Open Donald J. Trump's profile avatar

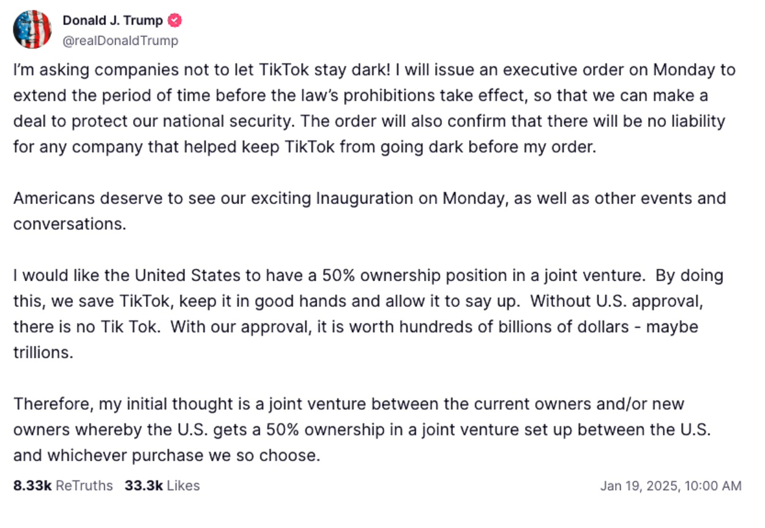(x=32, y=29)
